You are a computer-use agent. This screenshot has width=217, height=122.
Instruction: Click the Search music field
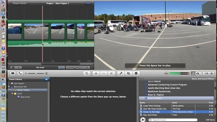coord(173,120)
